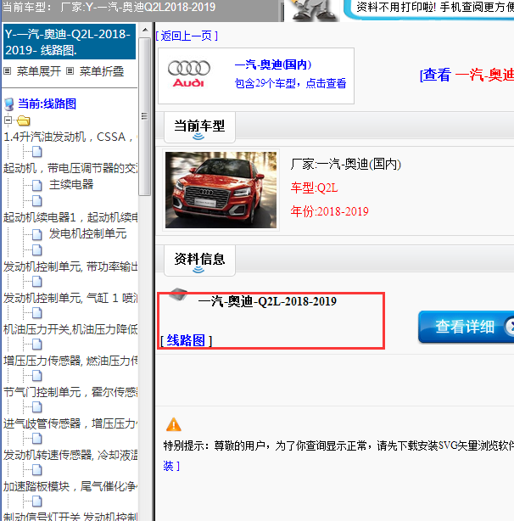Image resolution: width=514 pixels, height=521 pixels.
Task: Select the Y-一汽-奥迪-Q2L-2018-2019-线路图 header
Action: (70, 42)
